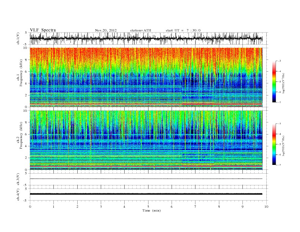This screenshot has height=232, width=300.
Task: Click the Time axis tick label "6"
Action: click(x=172, y=207)
